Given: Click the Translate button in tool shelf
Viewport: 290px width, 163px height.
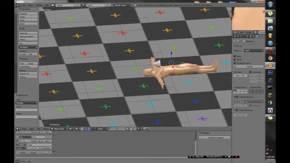Looking at the screenshot, I should (x=28, y=14).
